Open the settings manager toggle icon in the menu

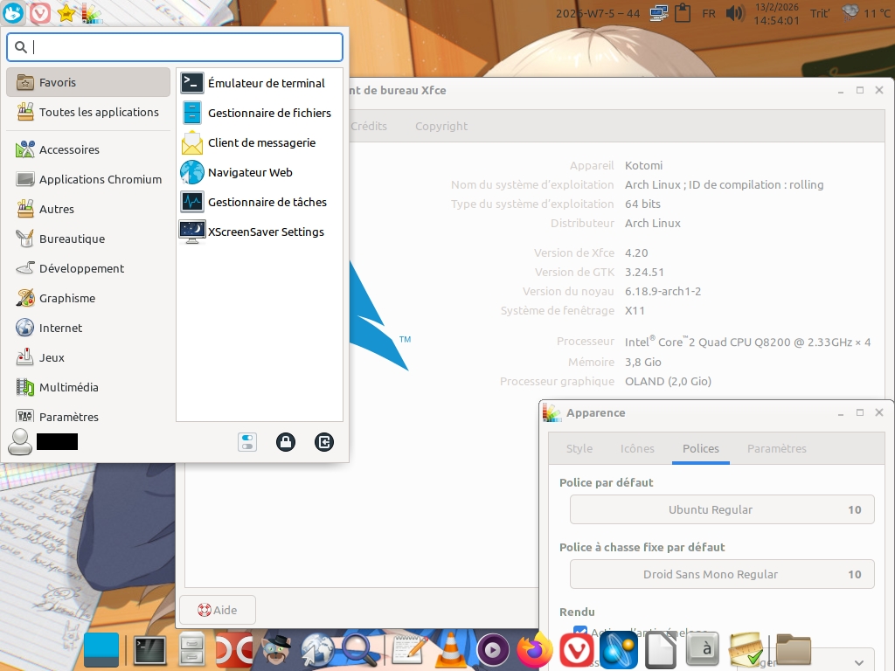point(247,442)
